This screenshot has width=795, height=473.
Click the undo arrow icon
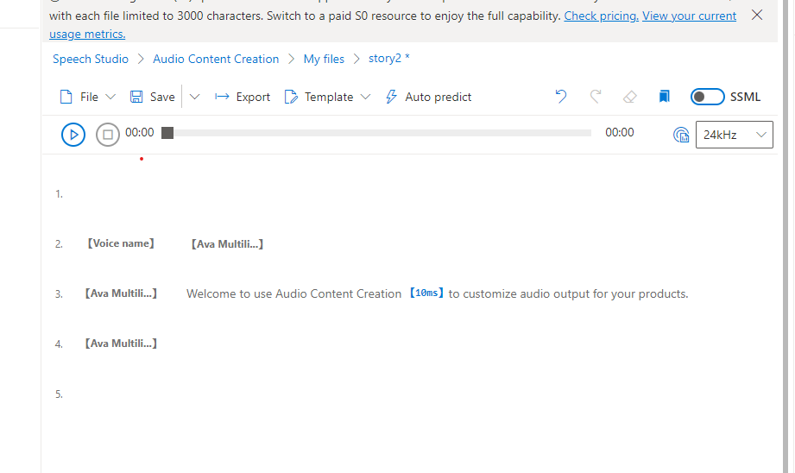point(561,97)
